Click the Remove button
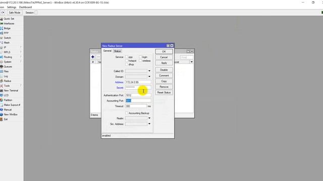The image size is (323, 181). click(164, 87)
